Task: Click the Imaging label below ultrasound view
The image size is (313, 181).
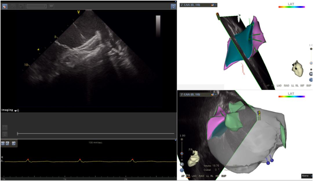Action: (7, 110)
